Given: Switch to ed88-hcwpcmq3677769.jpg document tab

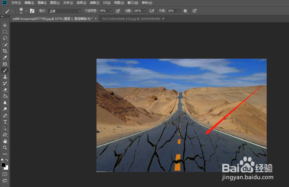Looking at the screenshot, I should 53,19.
